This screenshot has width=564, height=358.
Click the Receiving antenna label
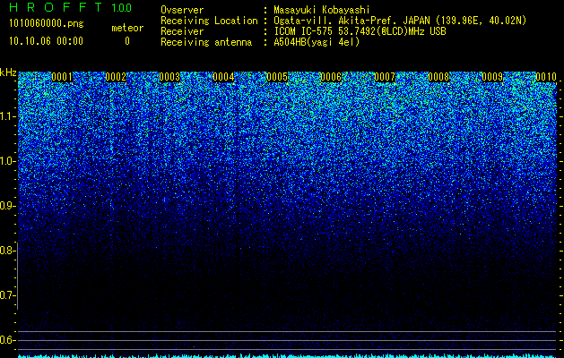point(206,42)
